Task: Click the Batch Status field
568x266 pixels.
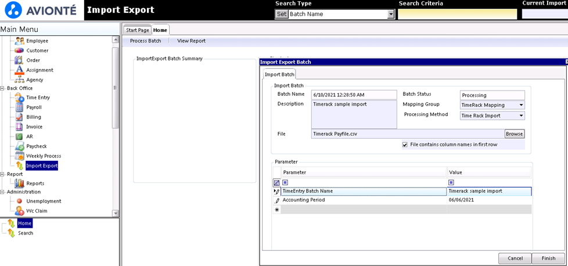Action: pos(492,95)
